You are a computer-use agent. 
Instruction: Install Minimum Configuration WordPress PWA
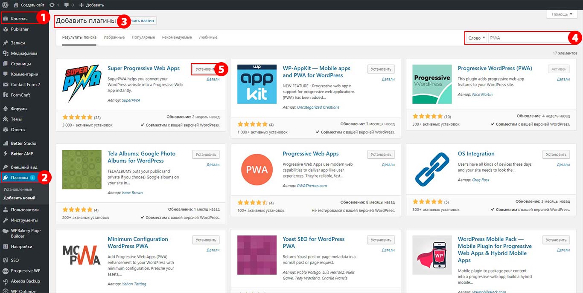pos(206,240)
